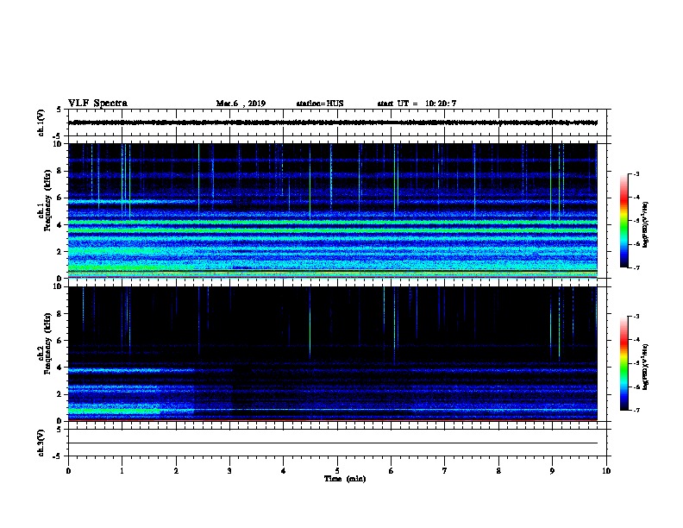This screenshot has height=528, width=683.
Task: Click the "4" kHz tick on ch.2 frequency axis
Action: (60, 368)
